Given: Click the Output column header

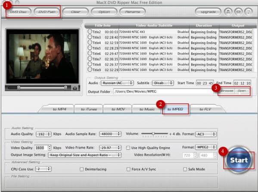Looking at the screenshot, I should (x=238, y=25).
